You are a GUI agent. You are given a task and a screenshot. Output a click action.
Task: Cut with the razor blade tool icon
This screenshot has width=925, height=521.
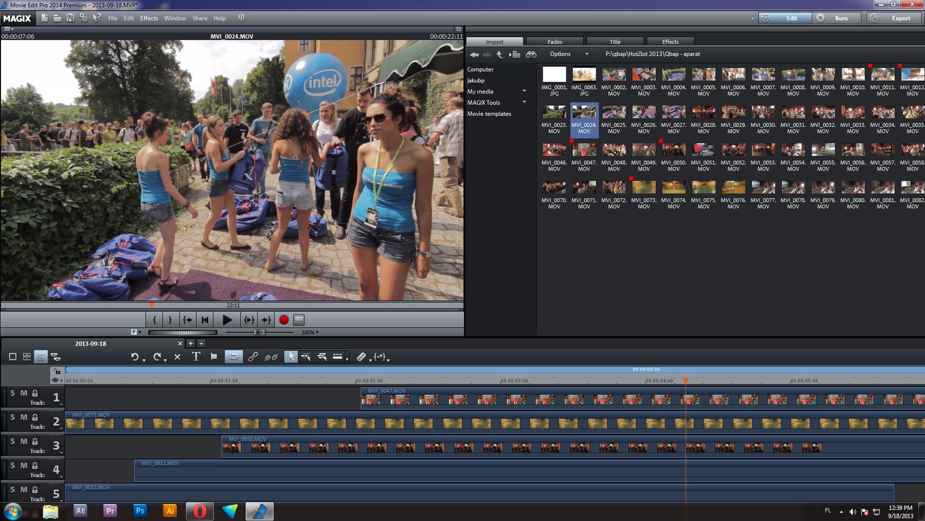tap(361, 356)
